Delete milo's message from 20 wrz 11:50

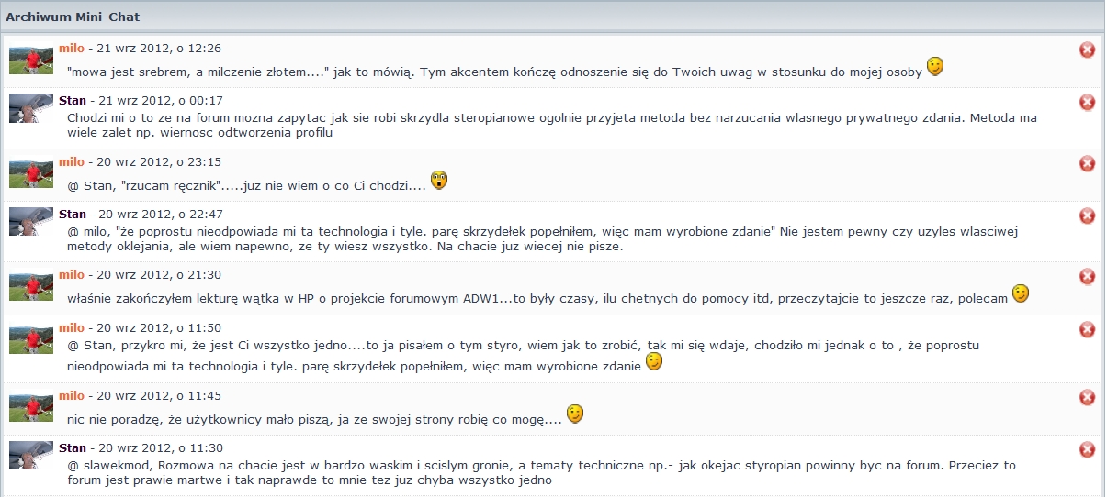tap(1087, 329)
